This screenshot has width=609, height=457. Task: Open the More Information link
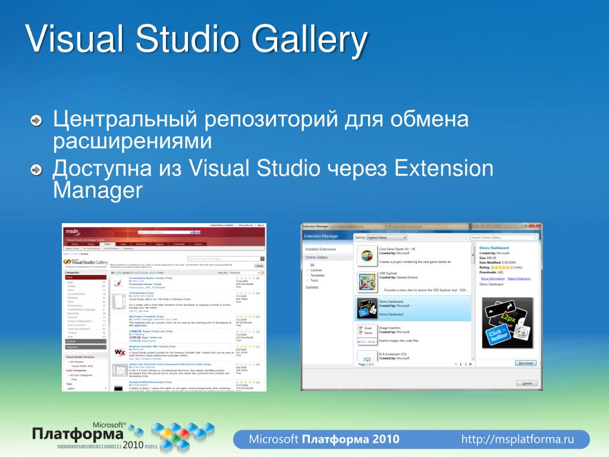point(492,278)
